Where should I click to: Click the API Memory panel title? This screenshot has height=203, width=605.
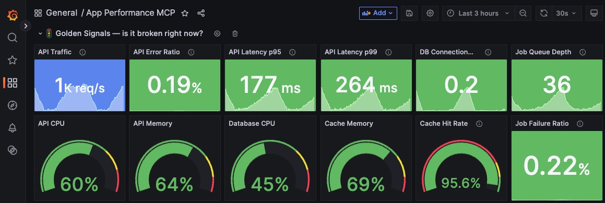(x=153, y=124)
